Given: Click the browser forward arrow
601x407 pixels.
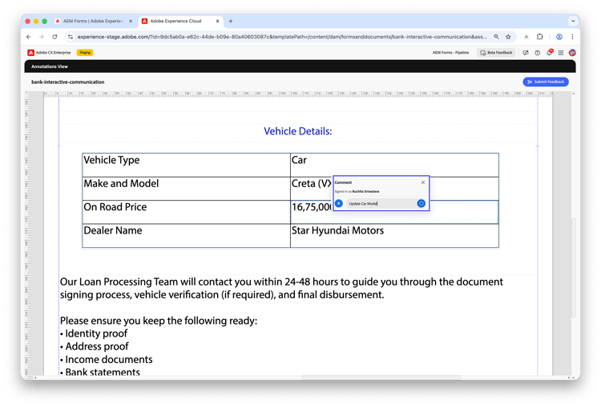Looking at the screenshot, I should coord(42,37).
